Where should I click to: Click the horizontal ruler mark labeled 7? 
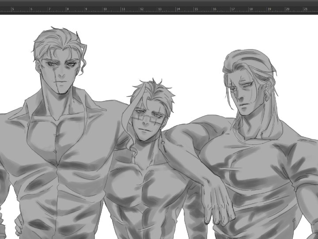(49, 9)
